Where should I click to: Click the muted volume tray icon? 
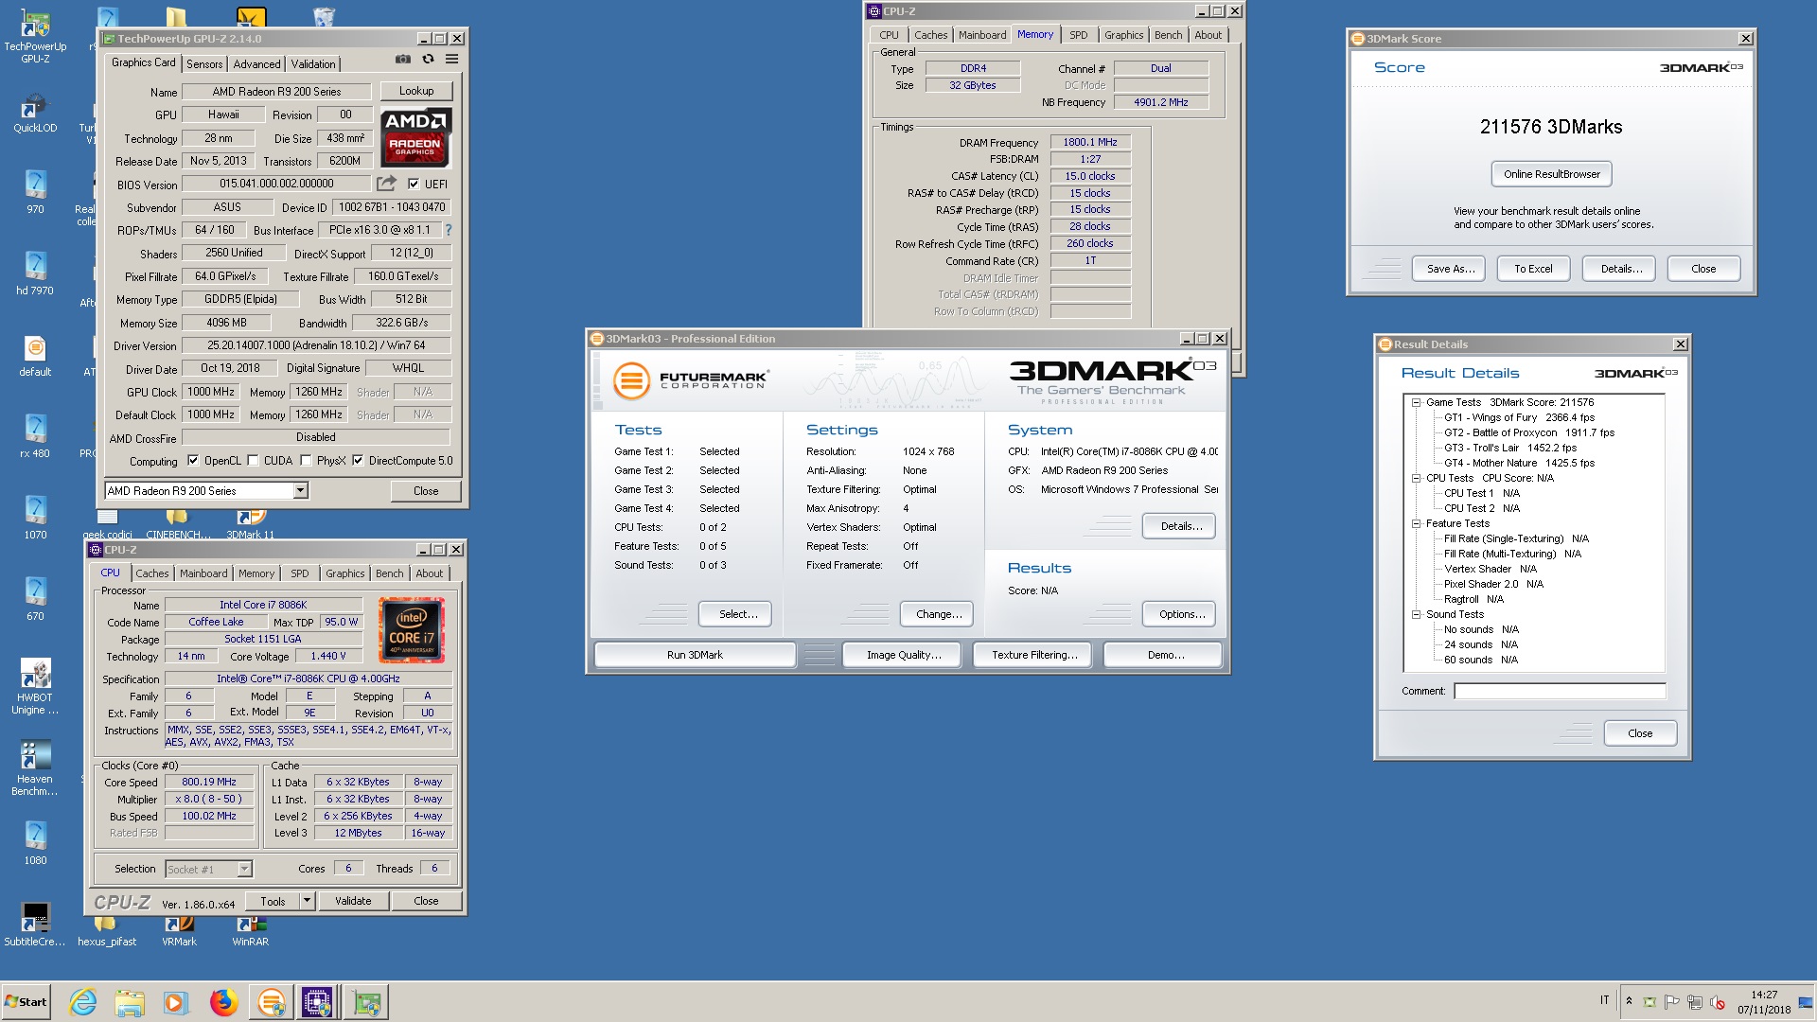click(1718, 1002)
